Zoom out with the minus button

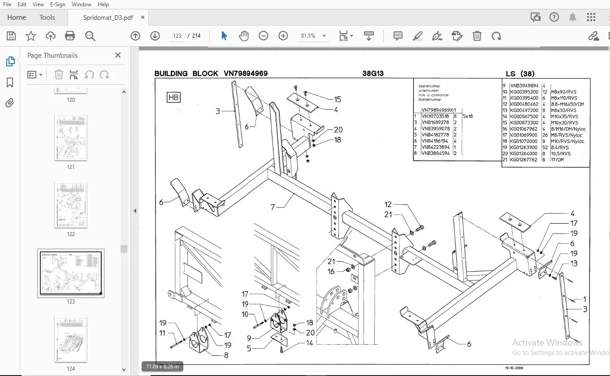(264, 36)
